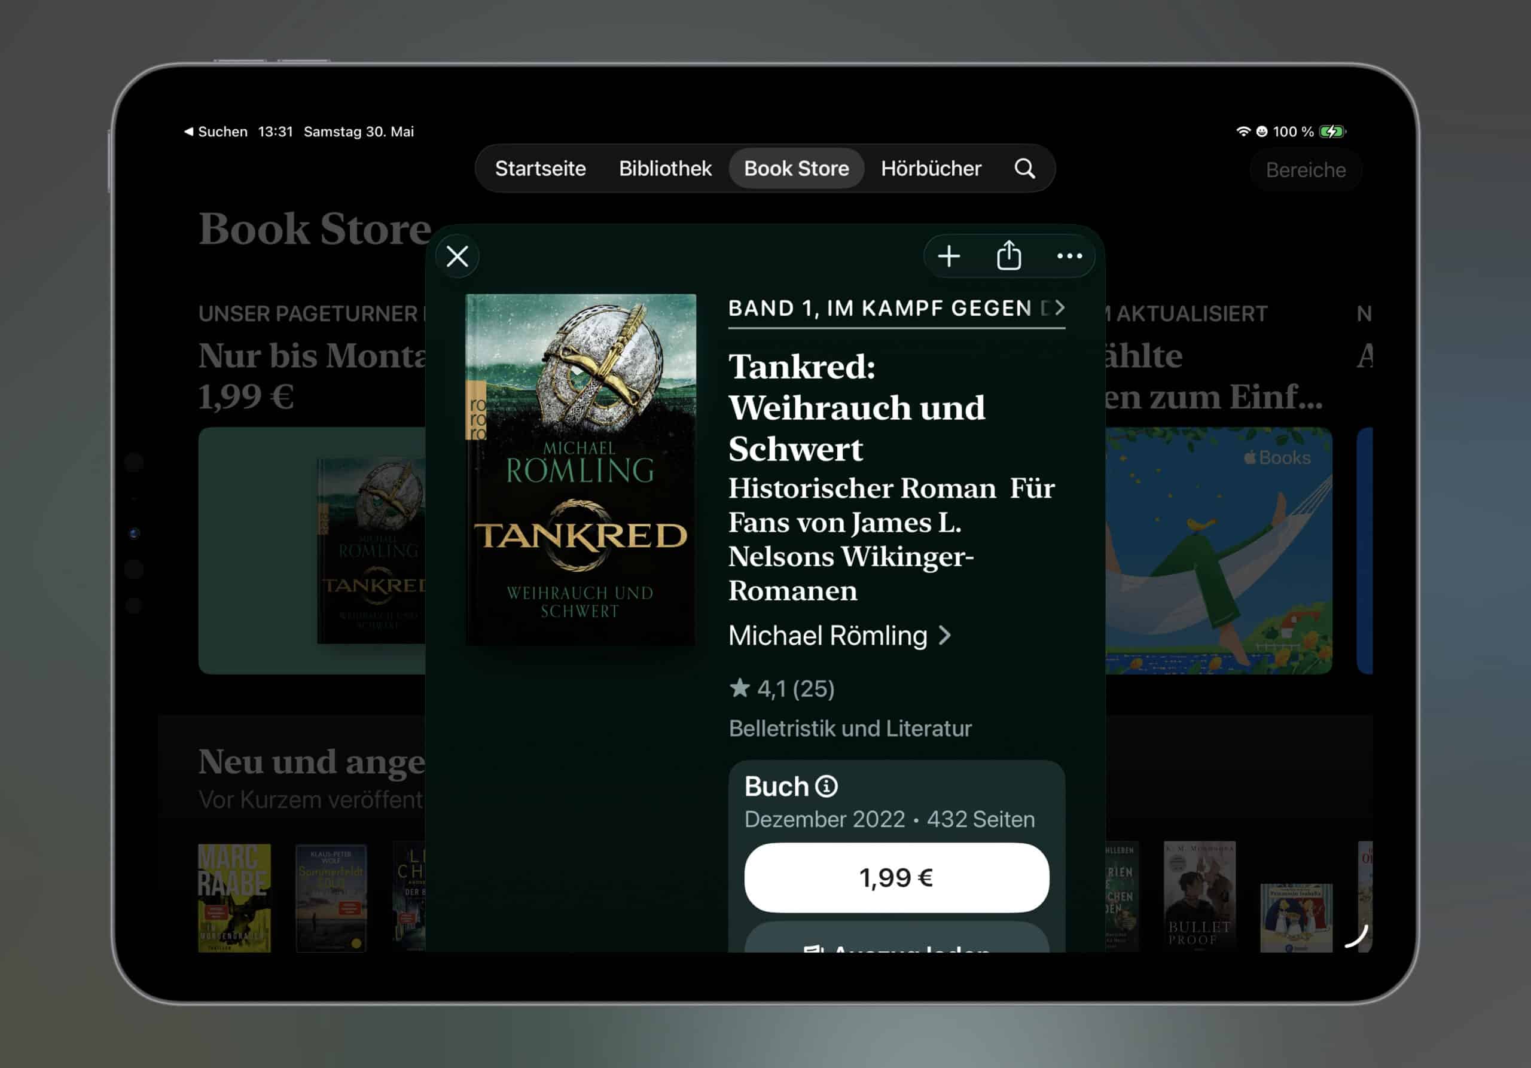Open search with the magnifier icon
Screen dimensions: 1531x1068
pos(1025,169)
